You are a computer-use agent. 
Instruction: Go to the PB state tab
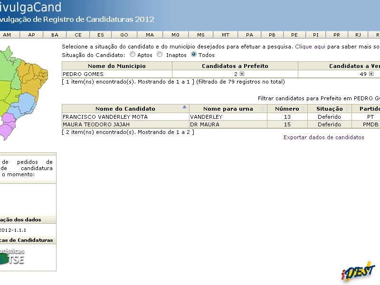click(272, 35)
